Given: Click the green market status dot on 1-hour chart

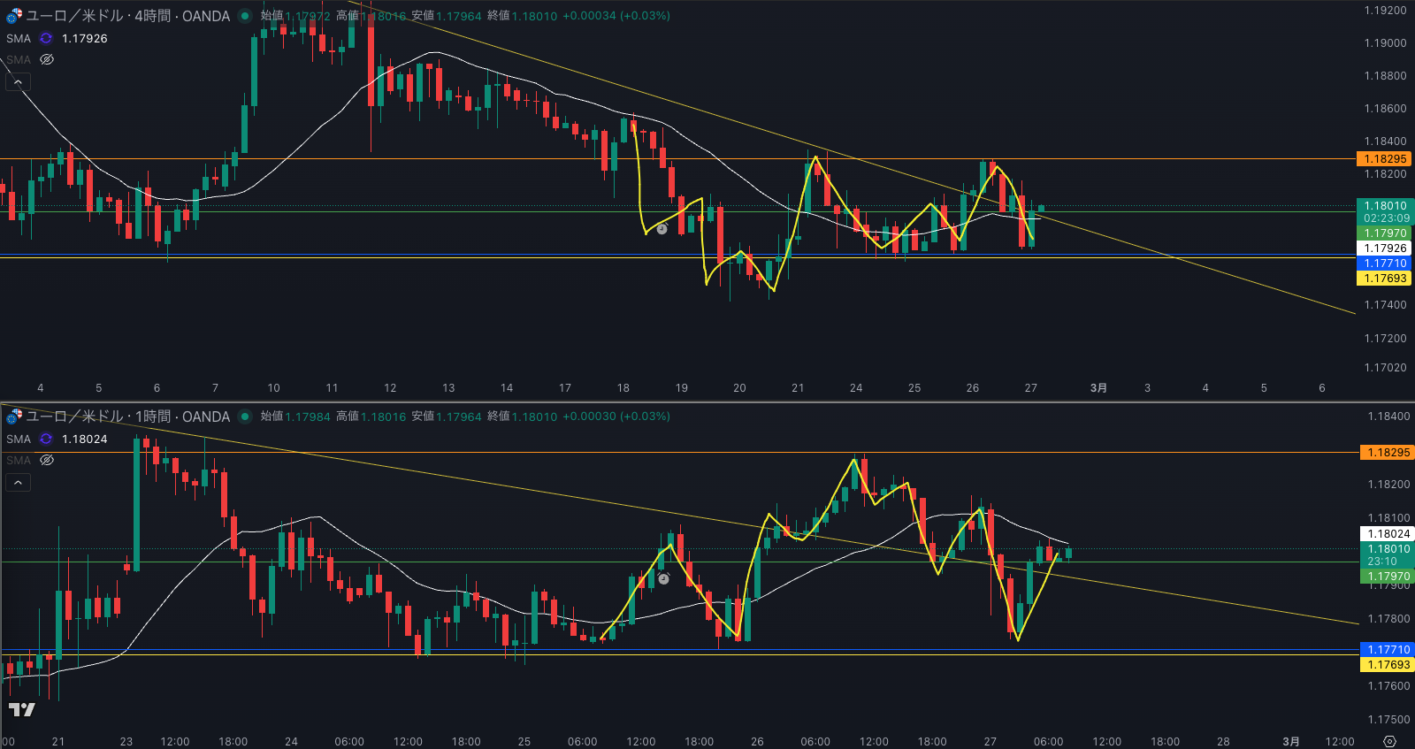Looking at the screenshot, I should pyautogui.click(x=245, y=417).
